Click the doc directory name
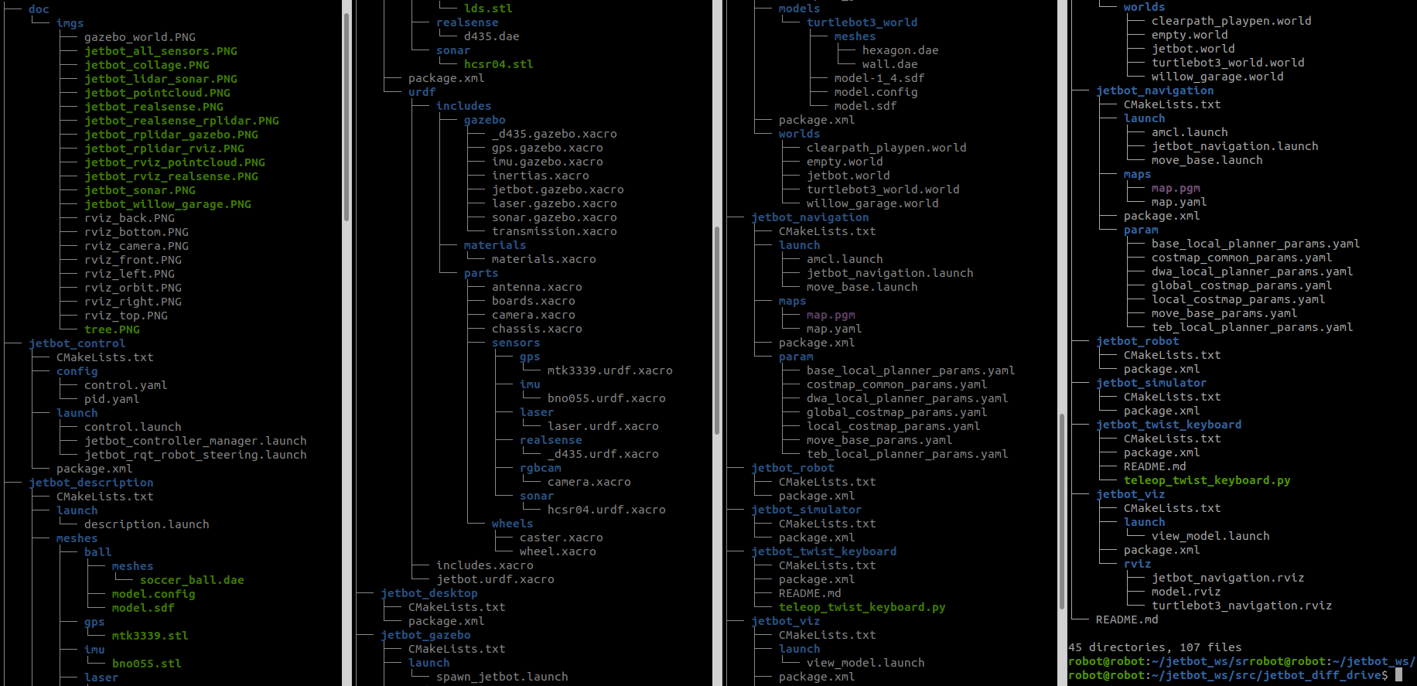Viewport: 1417px width, 686px height. coord(39,9)
